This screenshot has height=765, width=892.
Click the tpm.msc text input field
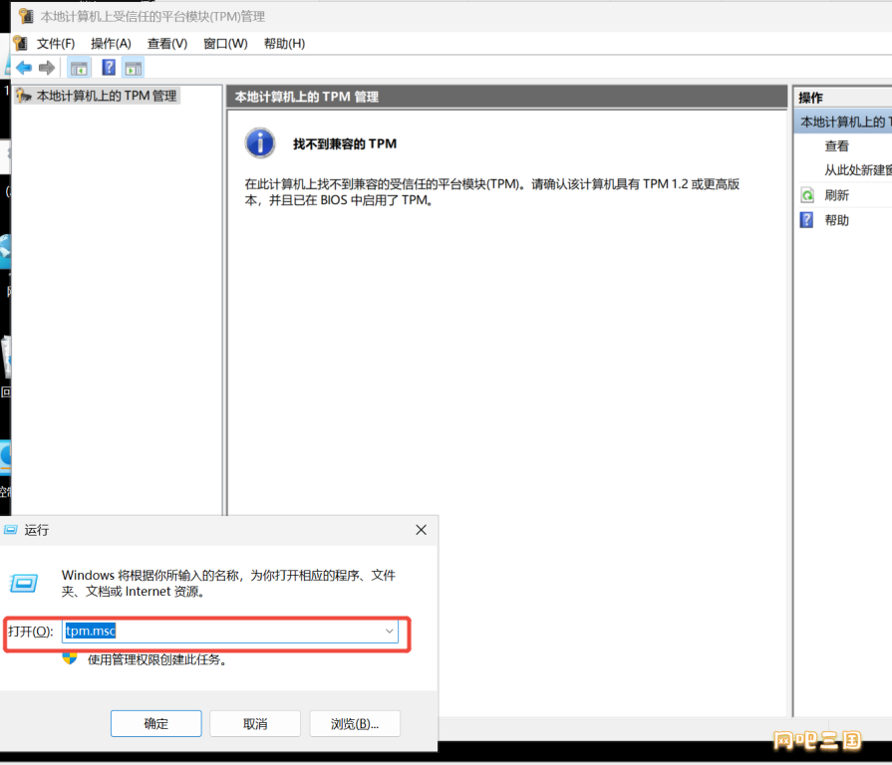pyautogui.click(x=230, y=631)
